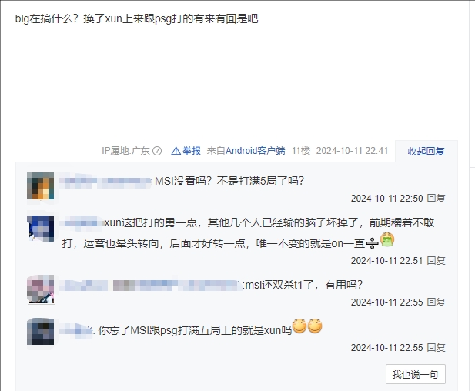Viewport: 475px width, 391px height.
Task: Click the 我也说一句 button
Action: [x=415, y=374]
